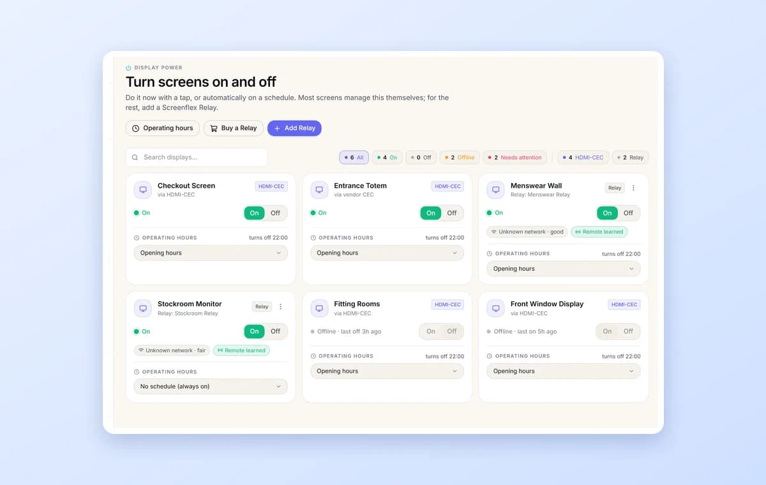
Task: Switch Checkout Screen On toggle
Action: click(254, 213)
